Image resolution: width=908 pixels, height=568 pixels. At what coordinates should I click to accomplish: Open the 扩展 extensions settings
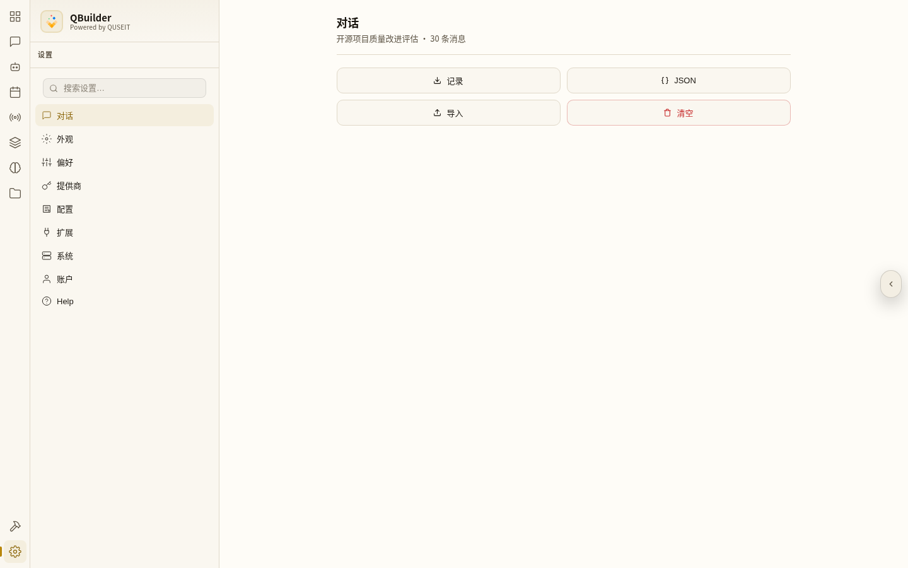pos(124,232)
